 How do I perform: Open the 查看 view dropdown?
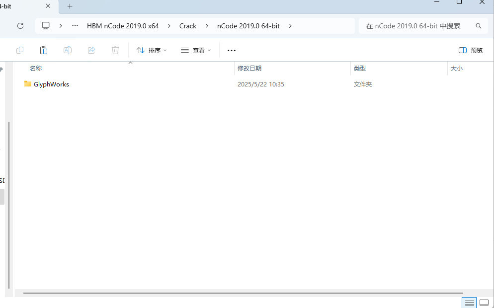point(196,50)
